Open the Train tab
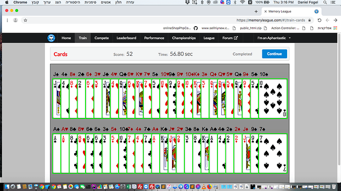 83,38
